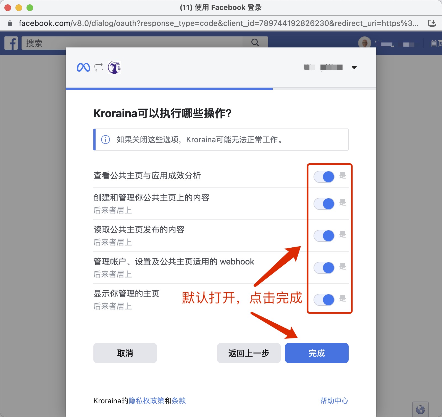Open the 帮助中心 link
Image resolution: width=442 pixels, height=417 pixels.
coord(334,401)
